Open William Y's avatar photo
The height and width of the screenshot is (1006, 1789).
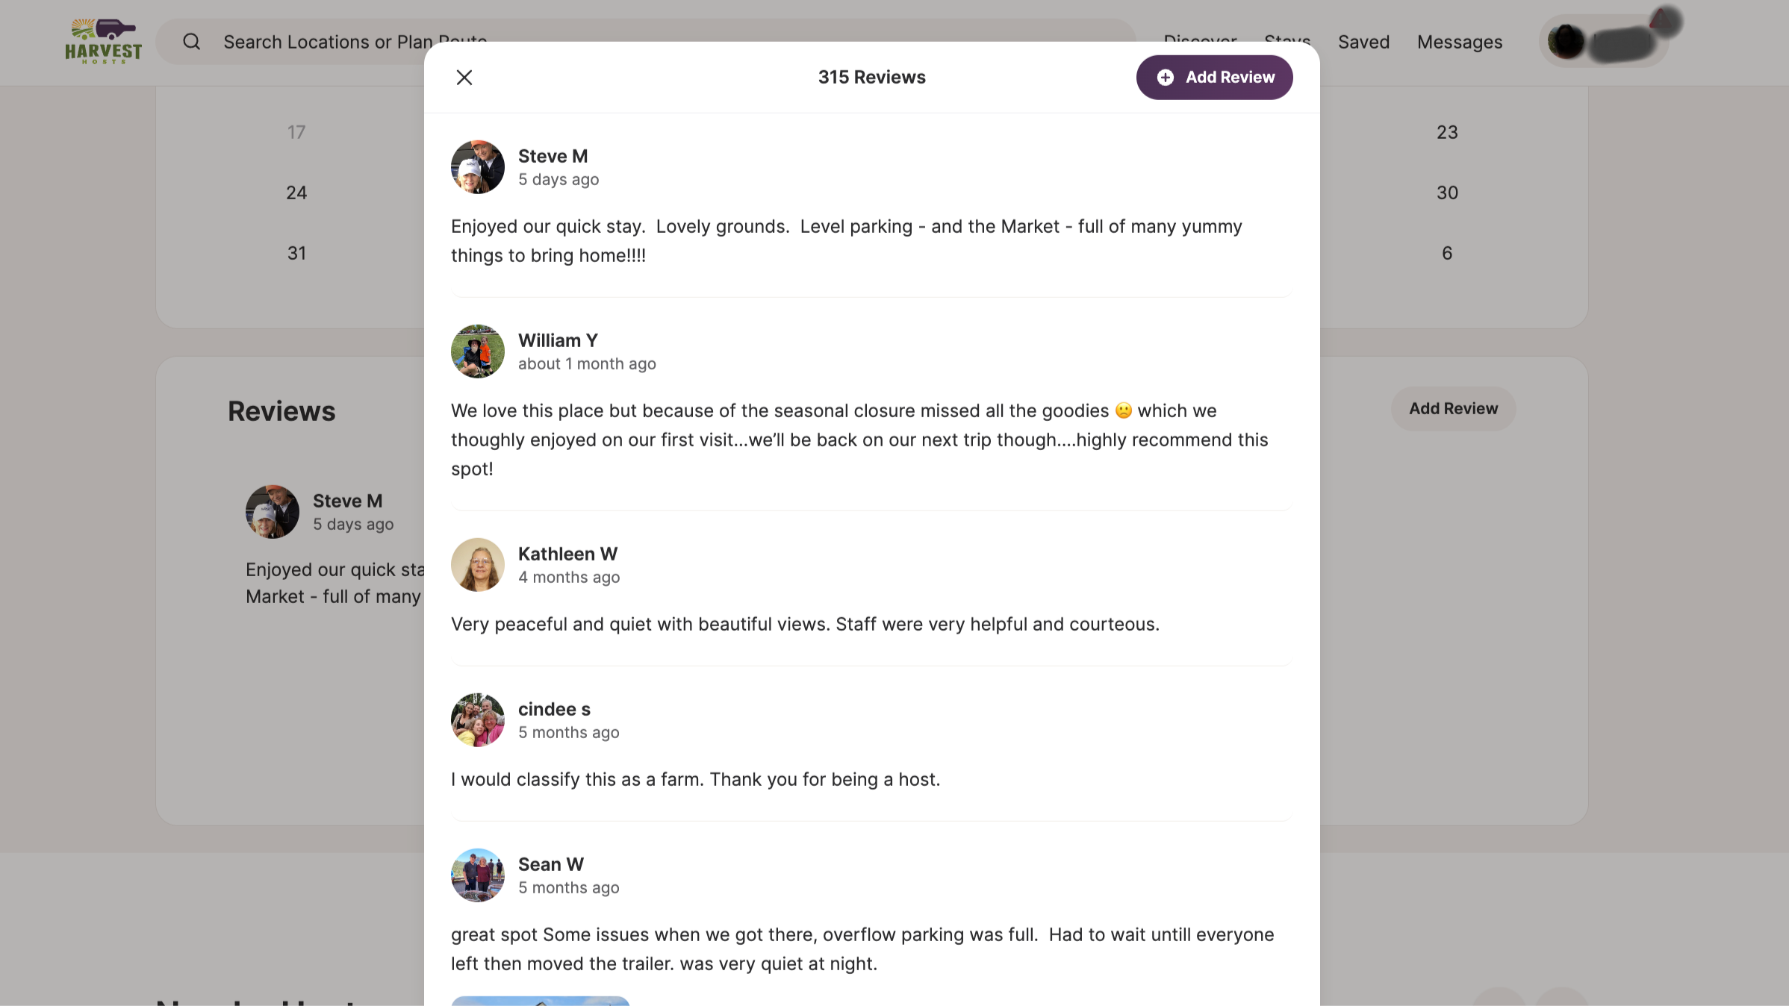click(x=478, y=352)
